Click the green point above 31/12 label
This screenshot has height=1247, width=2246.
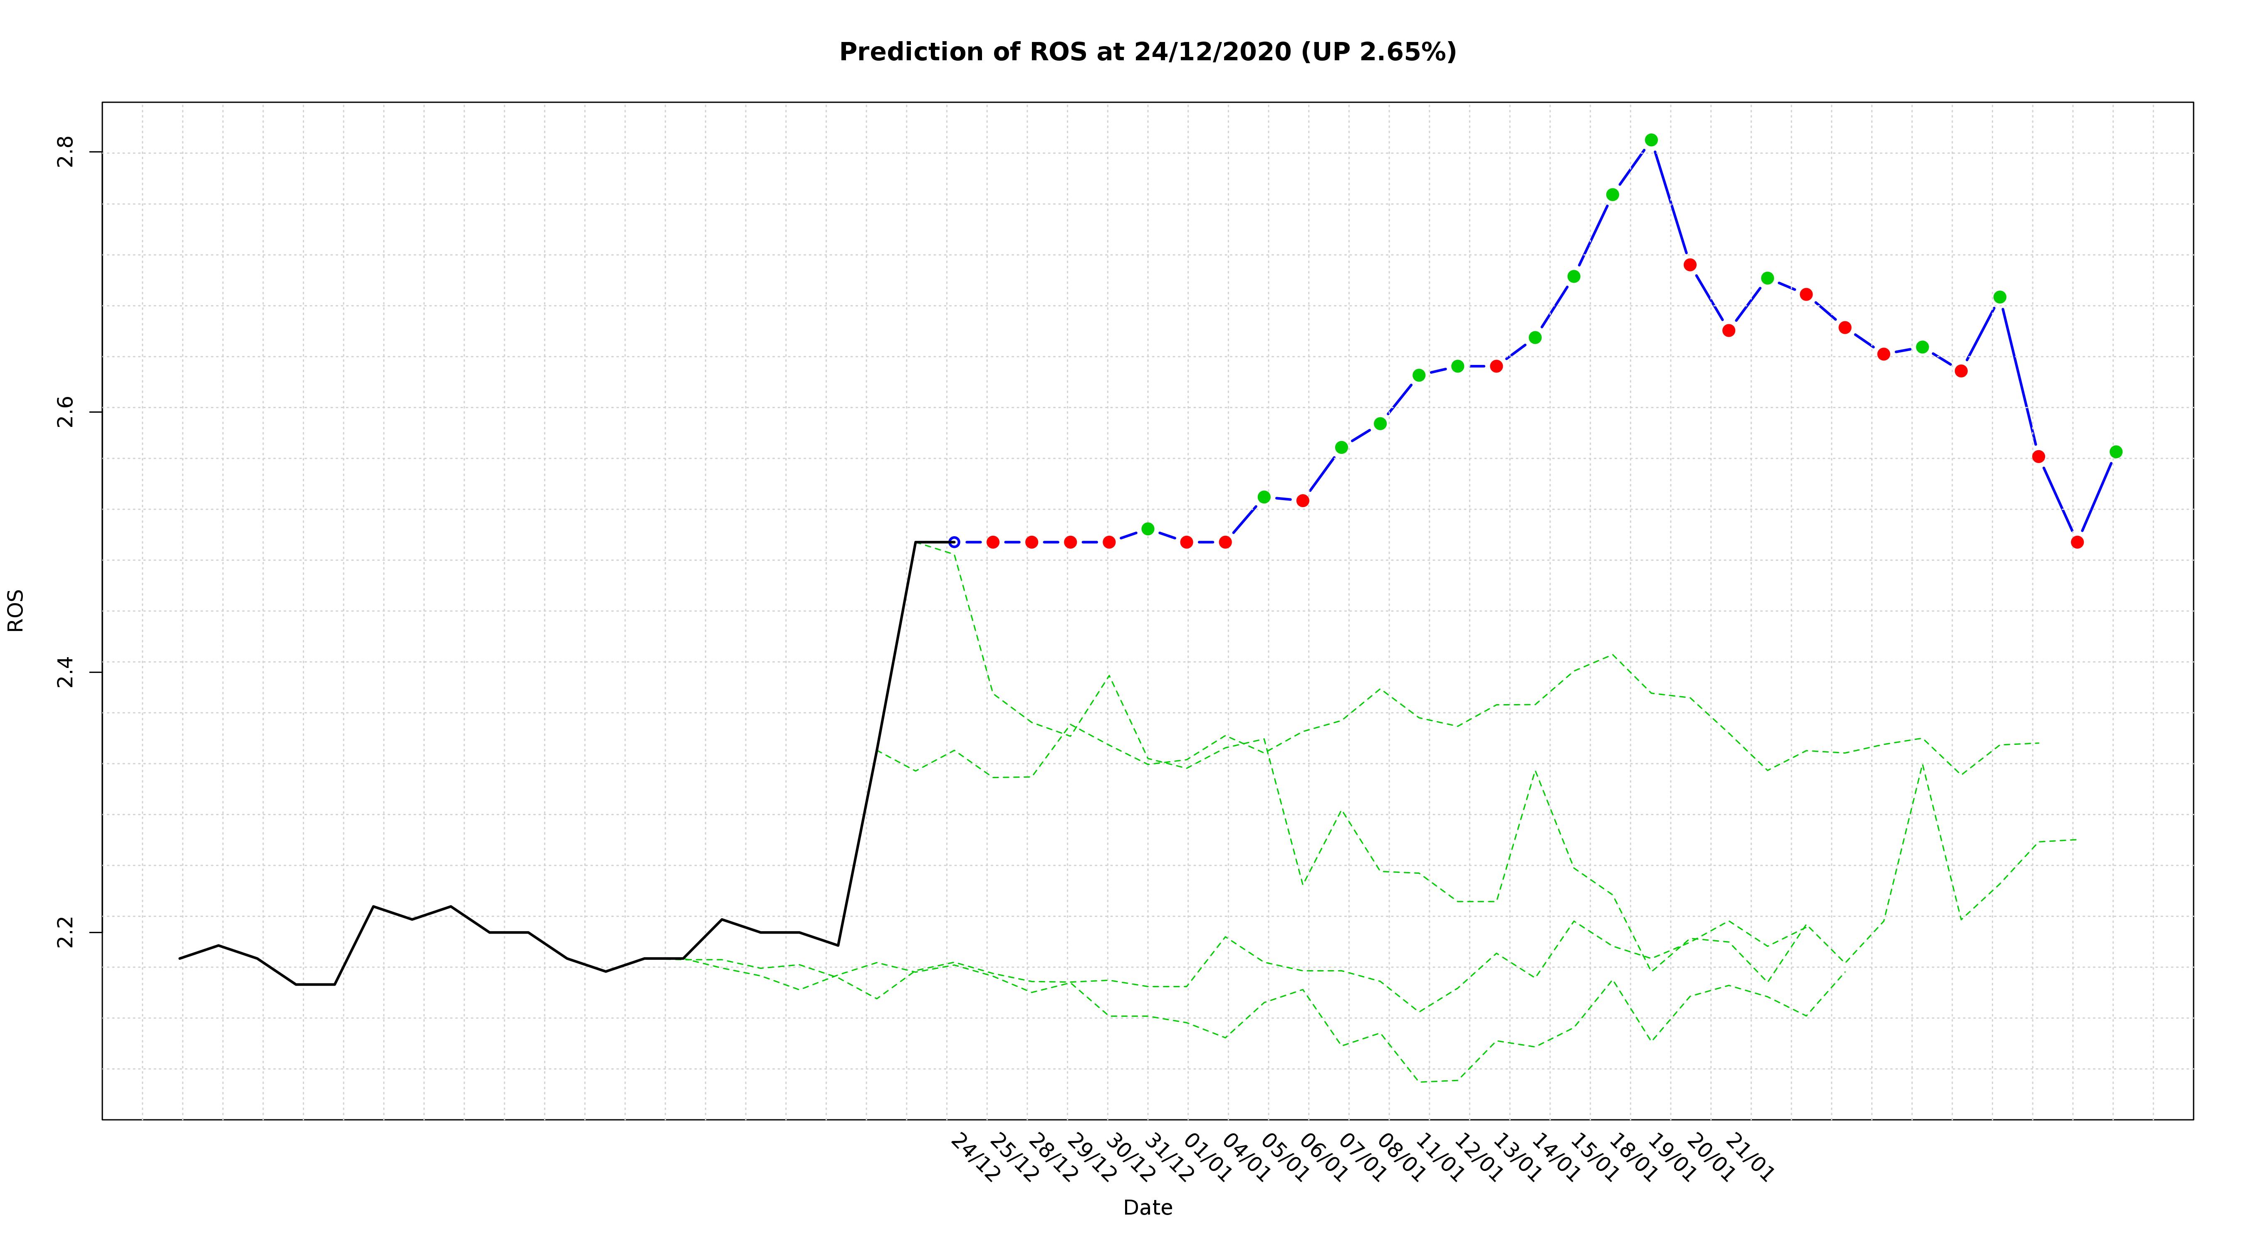1148,529
